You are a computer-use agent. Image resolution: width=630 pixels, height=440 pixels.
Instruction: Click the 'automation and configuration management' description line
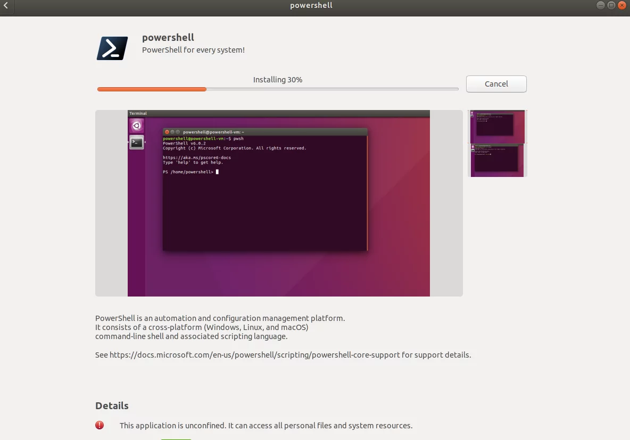coord(220,318)
